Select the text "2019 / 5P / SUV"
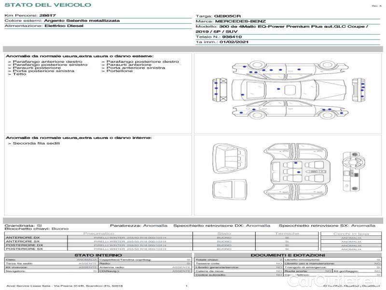 tap(216, 31)
